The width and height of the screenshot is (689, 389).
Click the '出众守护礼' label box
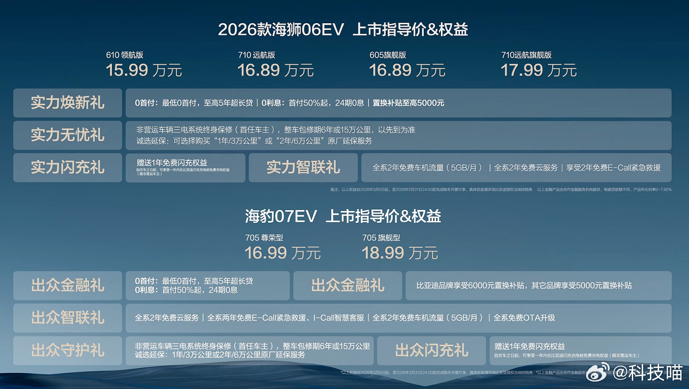[x=68, y=350]
